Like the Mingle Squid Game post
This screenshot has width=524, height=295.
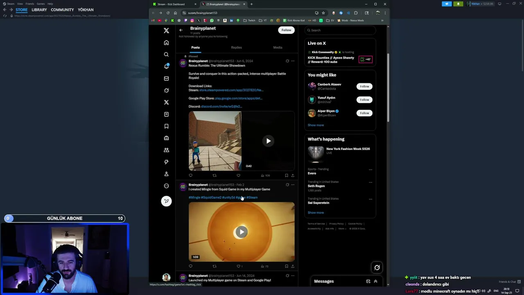tap(239, 266)
